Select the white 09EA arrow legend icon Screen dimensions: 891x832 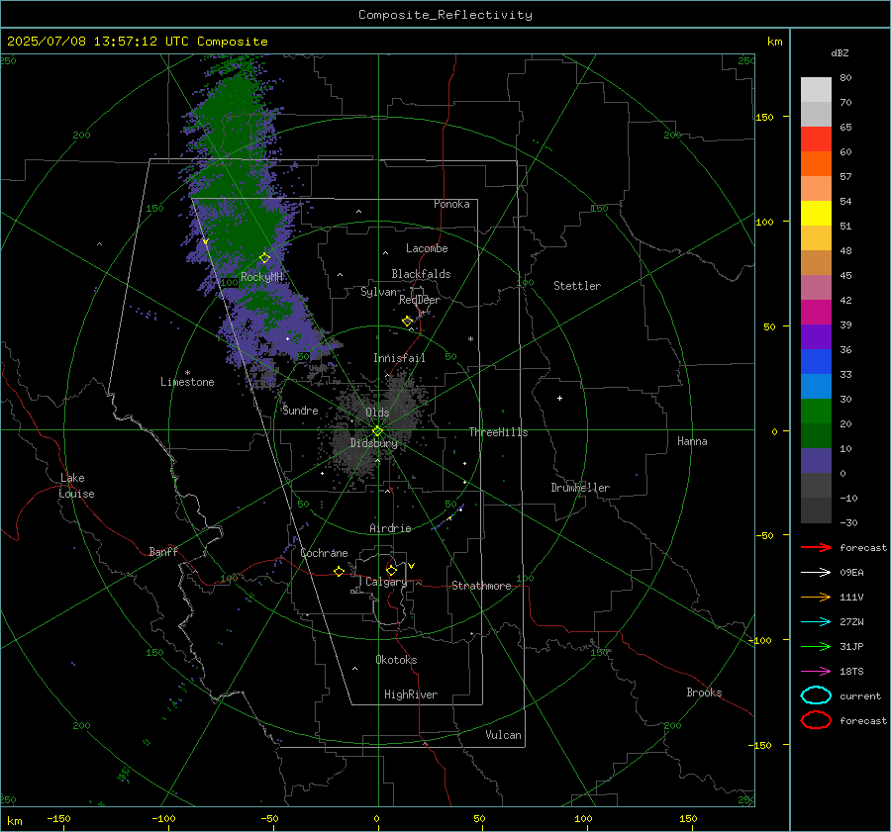(816, 573)
